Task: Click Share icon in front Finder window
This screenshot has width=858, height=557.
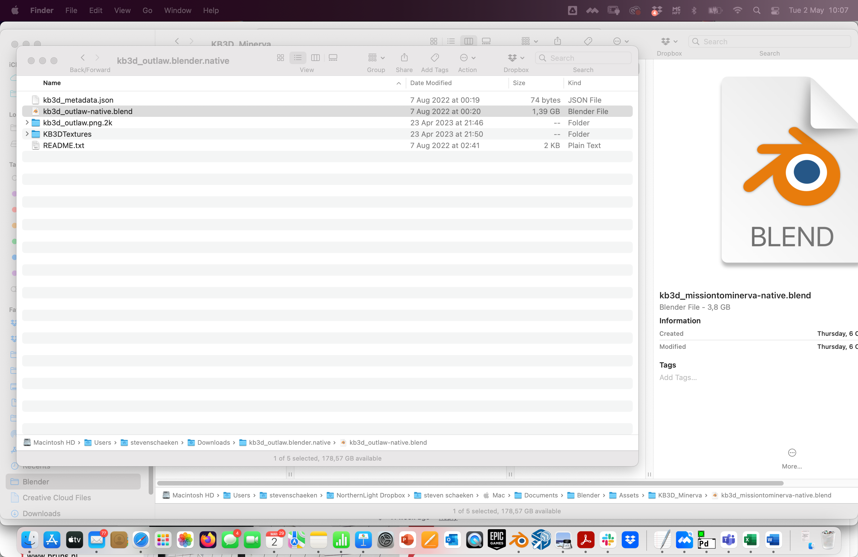Action: [404, 58]
